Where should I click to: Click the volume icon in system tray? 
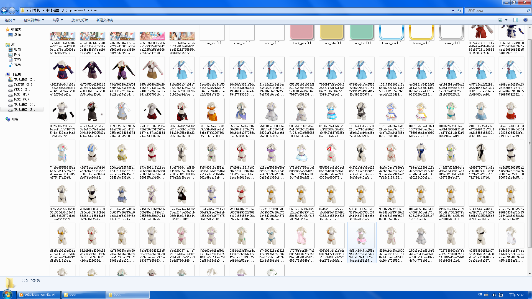coord(494,295)
